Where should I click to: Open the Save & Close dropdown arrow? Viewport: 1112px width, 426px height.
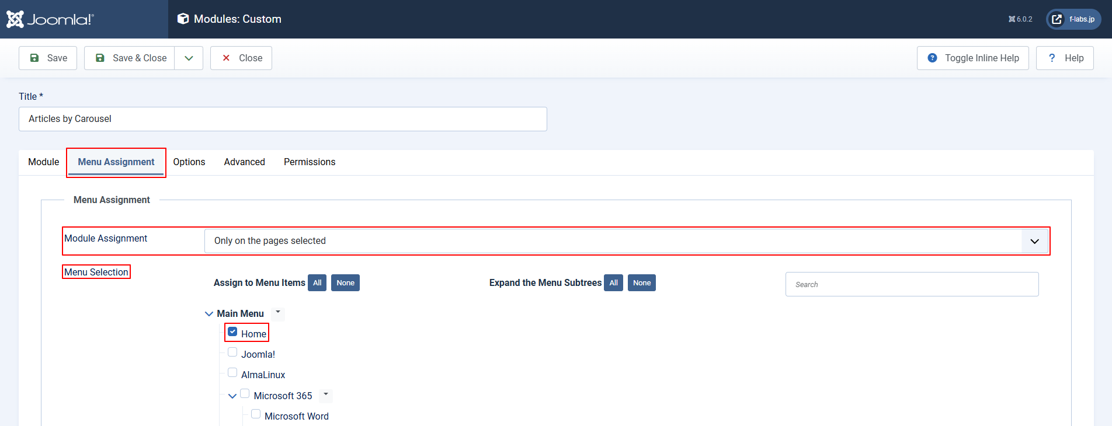pyautogui.click(x=189, y=58)
